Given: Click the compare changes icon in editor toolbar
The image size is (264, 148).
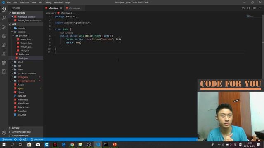Looking at the screenshot, I should point(243,8).
